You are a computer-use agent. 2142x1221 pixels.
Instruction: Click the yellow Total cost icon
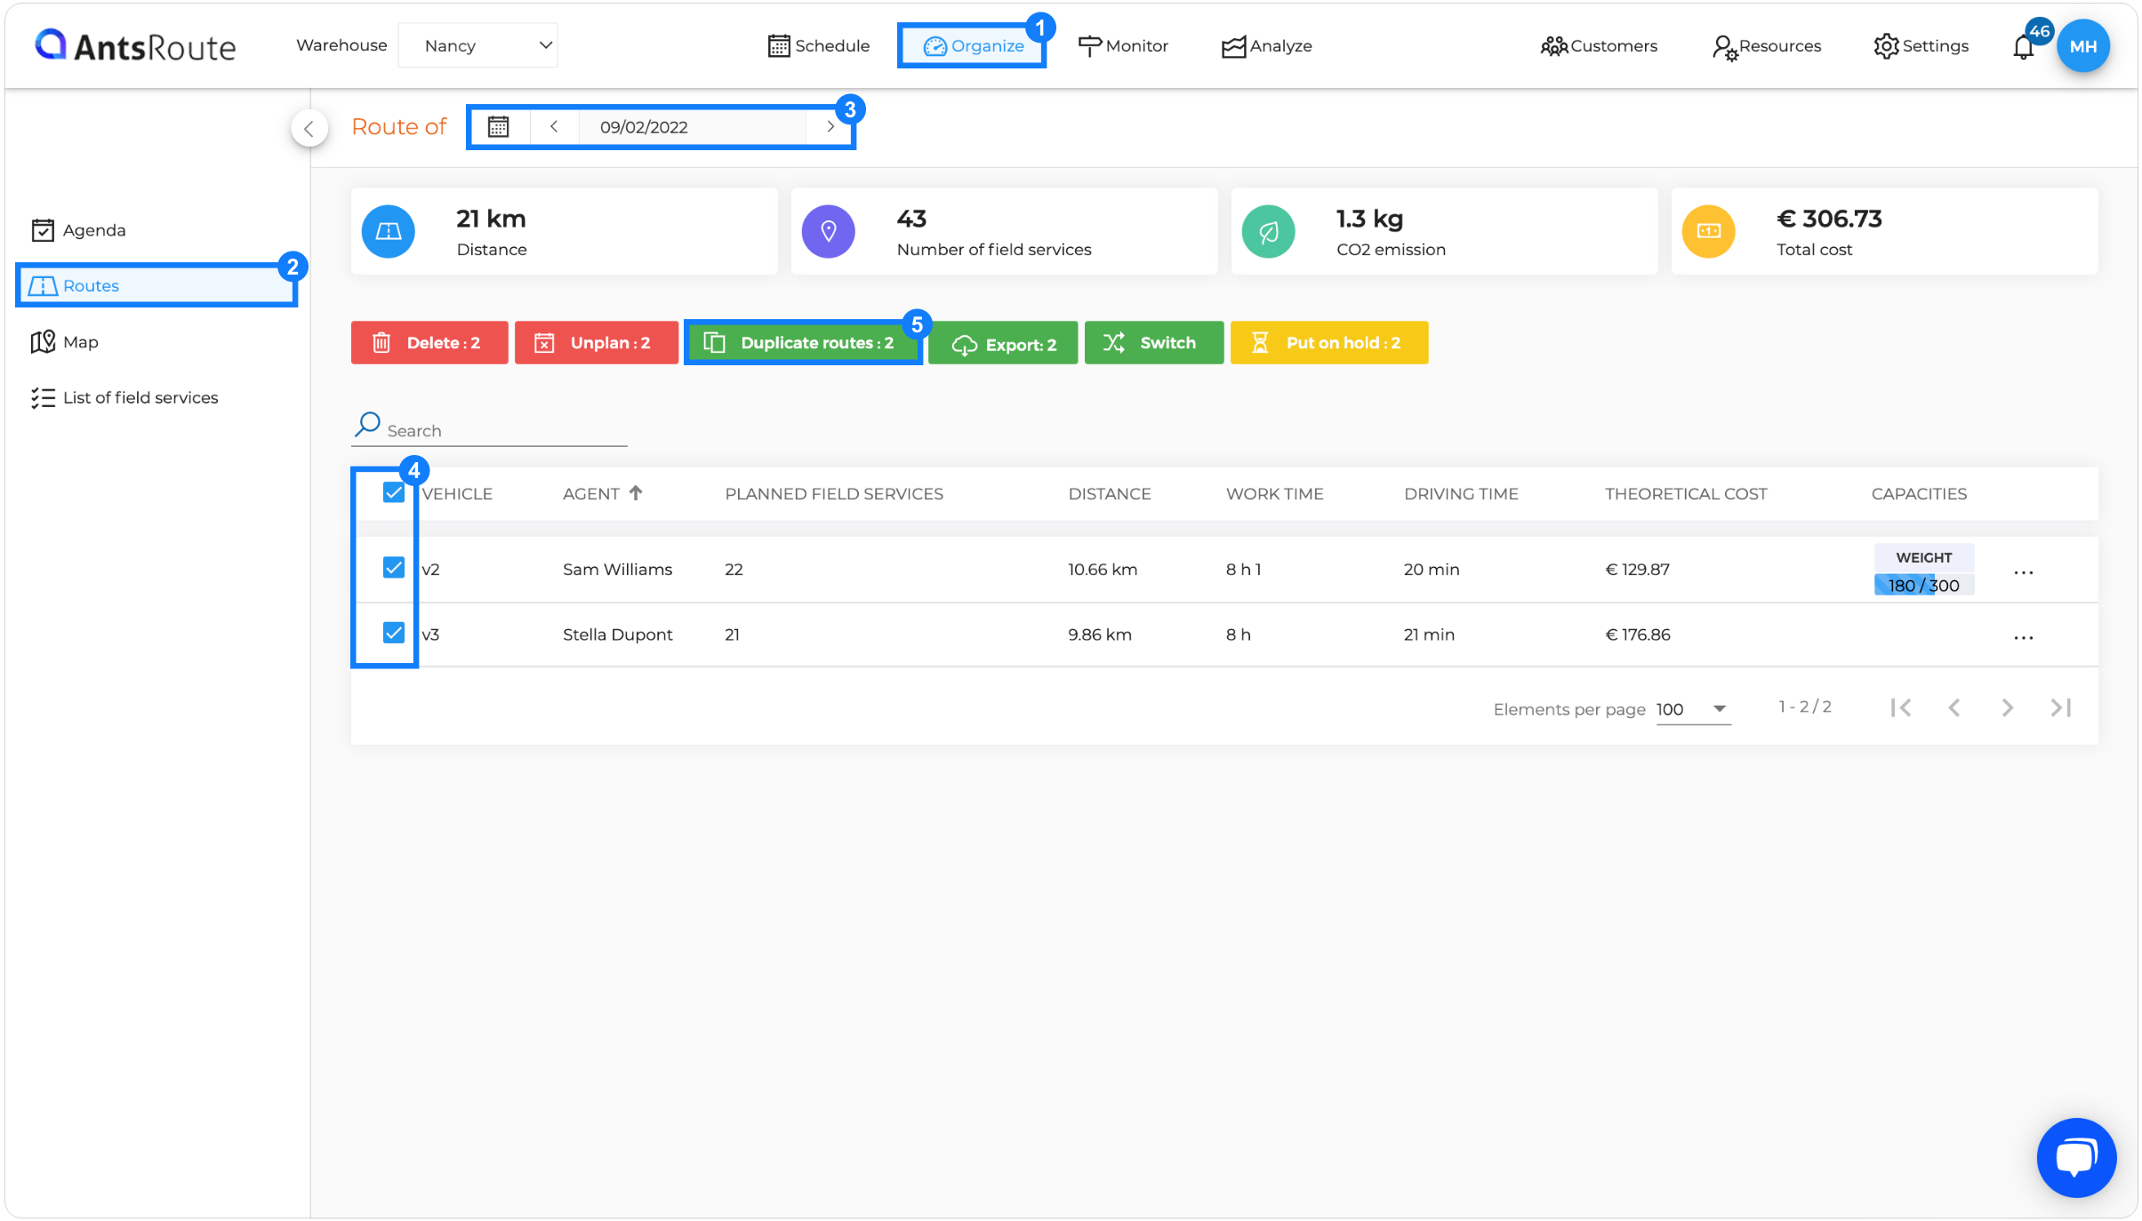click(1709, 231)
